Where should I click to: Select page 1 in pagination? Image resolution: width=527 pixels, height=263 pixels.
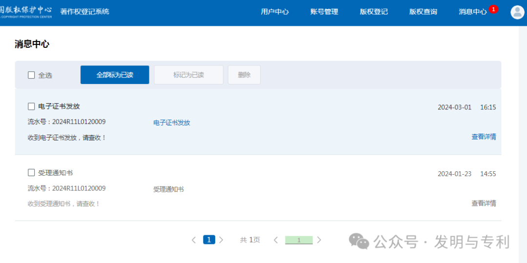209,240
